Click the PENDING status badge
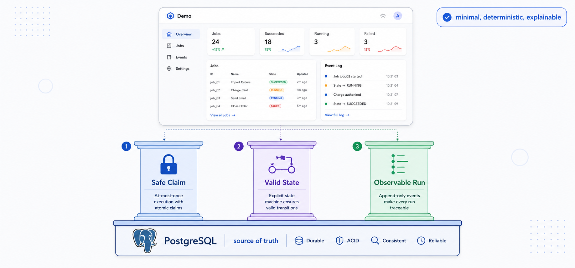575x268 pixels. click(x=277, y=98)
